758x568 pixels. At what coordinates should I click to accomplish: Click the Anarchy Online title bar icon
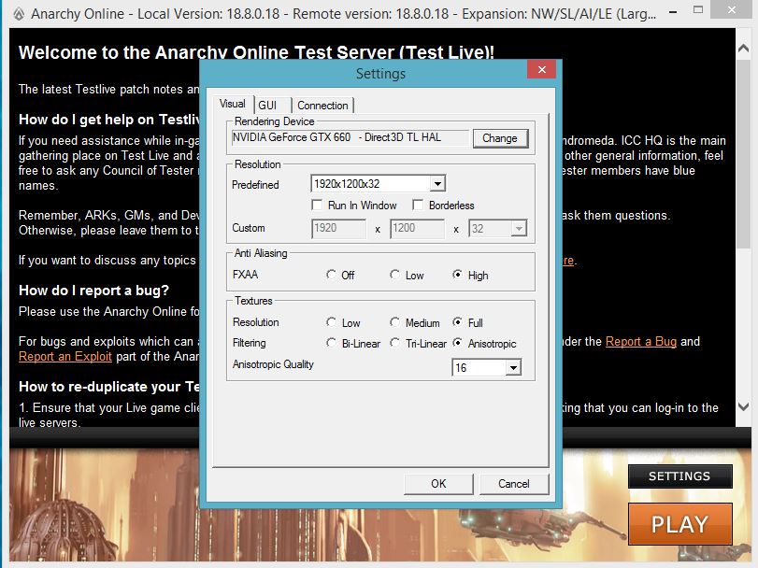click(17, 14)
